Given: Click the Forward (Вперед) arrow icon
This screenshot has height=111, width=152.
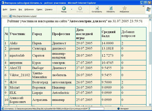Looking at the screenshot, I should pyautogui.click(x=80, y=8).
